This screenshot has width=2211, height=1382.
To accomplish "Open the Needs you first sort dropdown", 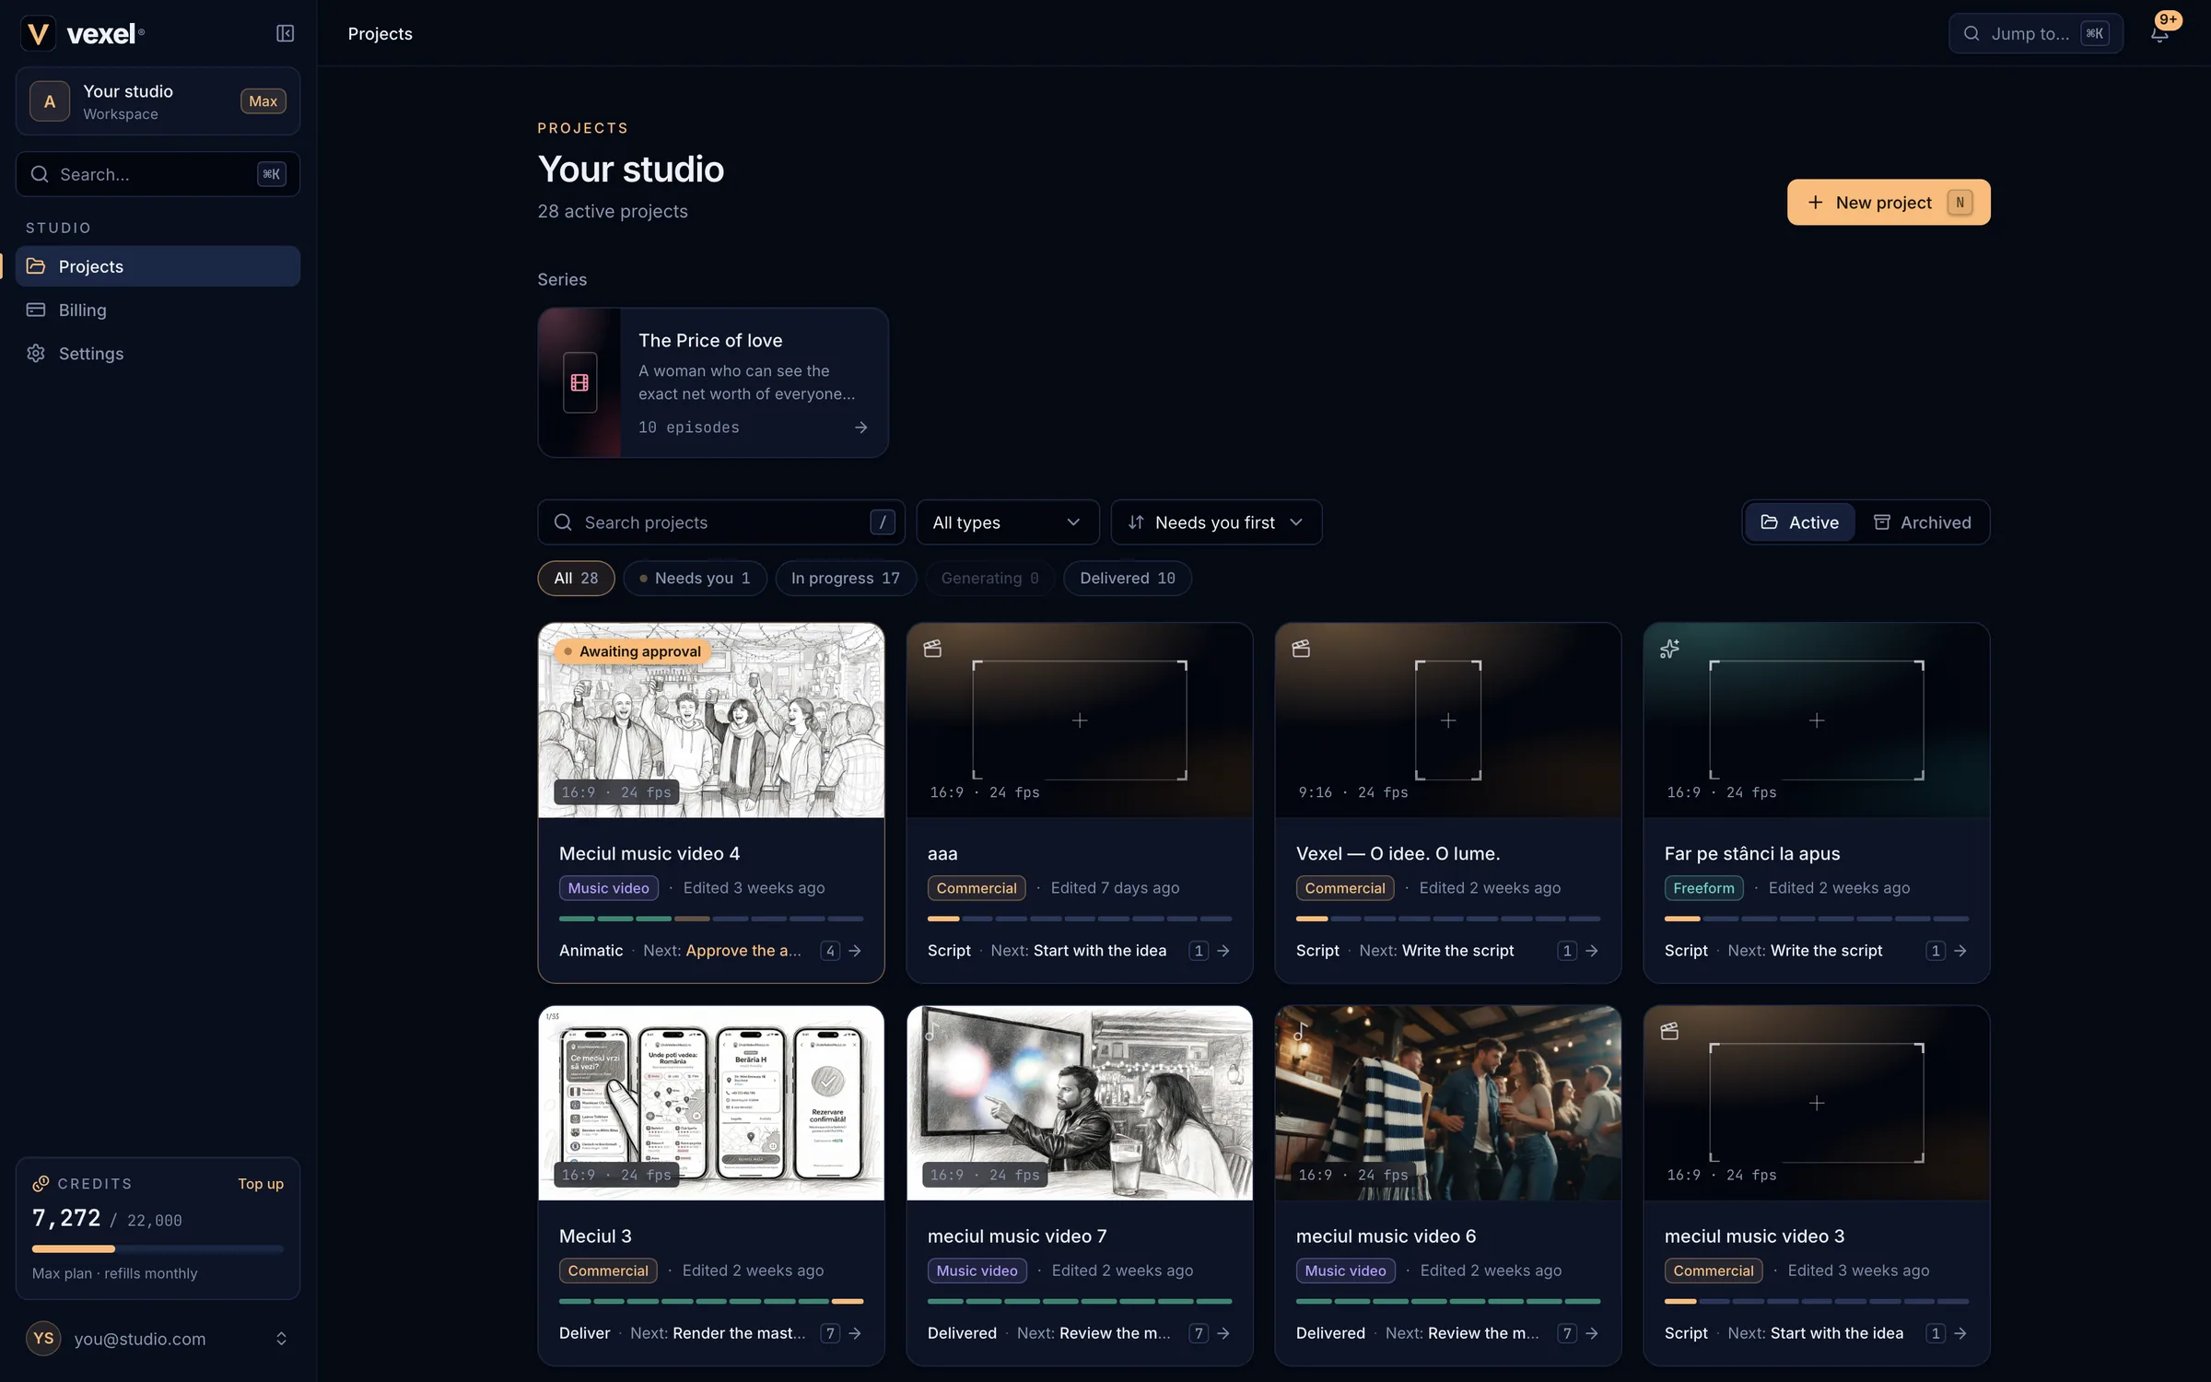I will pyautogui.click(x=1216, y=522).
